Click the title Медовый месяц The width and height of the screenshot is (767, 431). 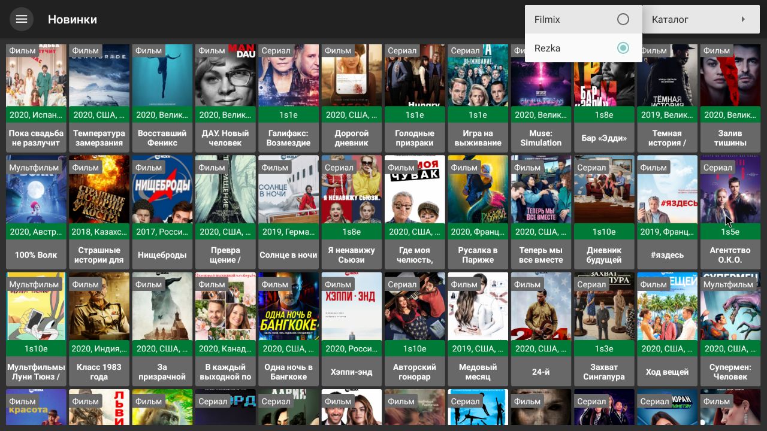478,372
